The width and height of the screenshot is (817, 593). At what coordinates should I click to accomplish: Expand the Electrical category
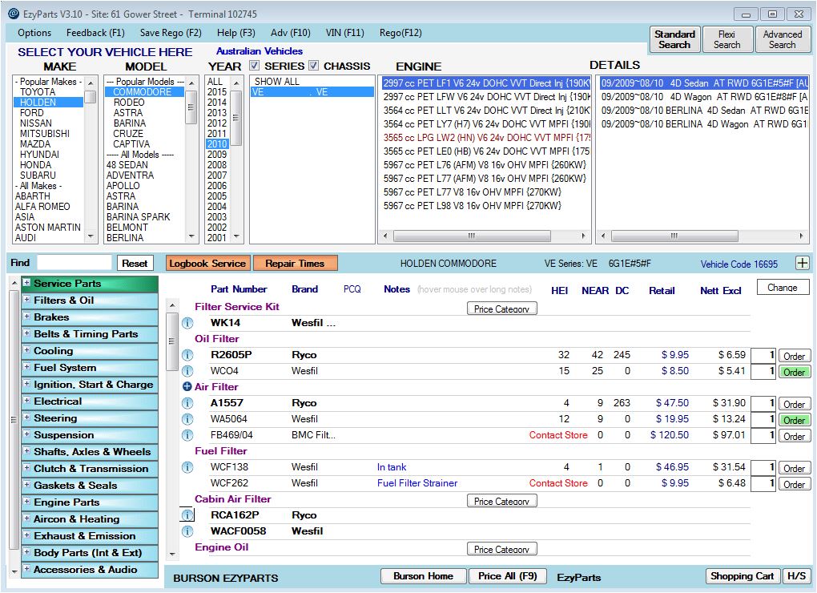[27, 401]
